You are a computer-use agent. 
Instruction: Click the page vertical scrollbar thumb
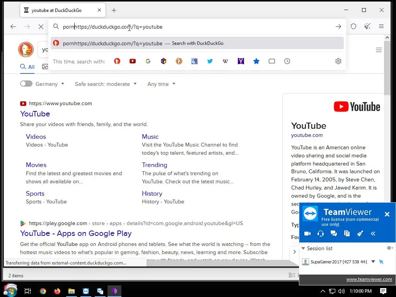387,68
